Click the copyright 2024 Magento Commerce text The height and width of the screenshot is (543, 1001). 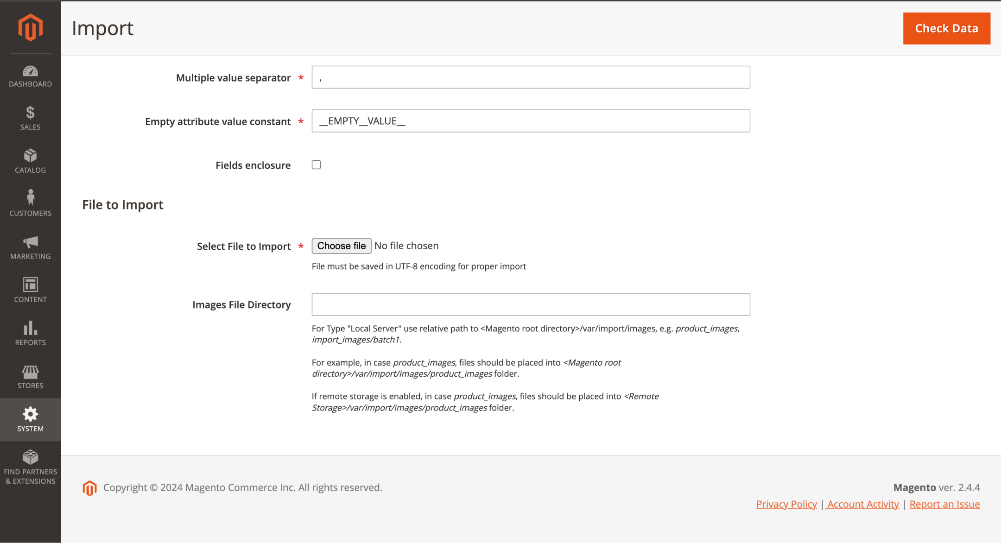[243, 487]
